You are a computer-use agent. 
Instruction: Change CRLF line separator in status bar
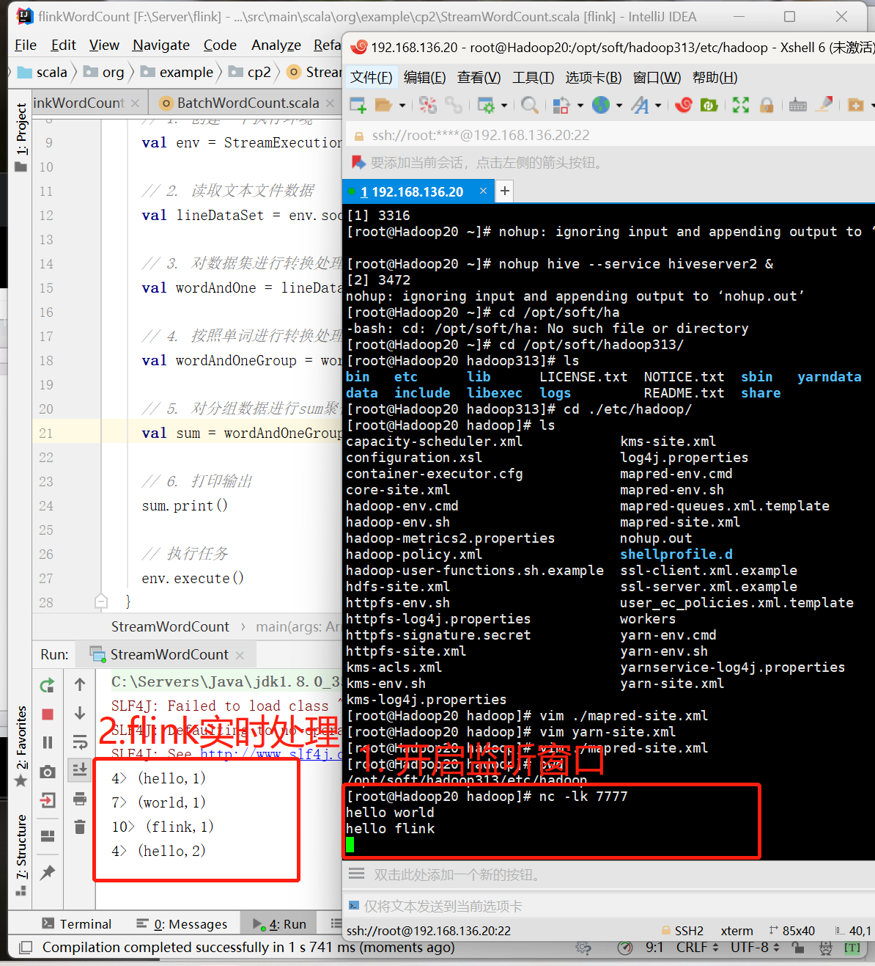click(697, 947)
